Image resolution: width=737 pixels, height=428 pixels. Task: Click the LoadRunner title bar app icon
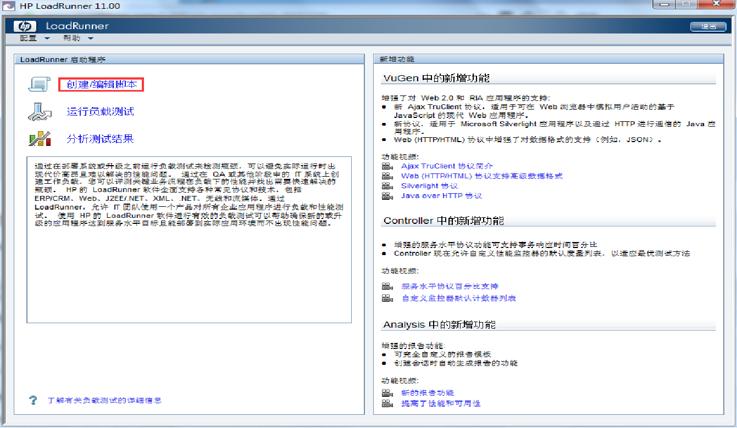pos(9,6)
